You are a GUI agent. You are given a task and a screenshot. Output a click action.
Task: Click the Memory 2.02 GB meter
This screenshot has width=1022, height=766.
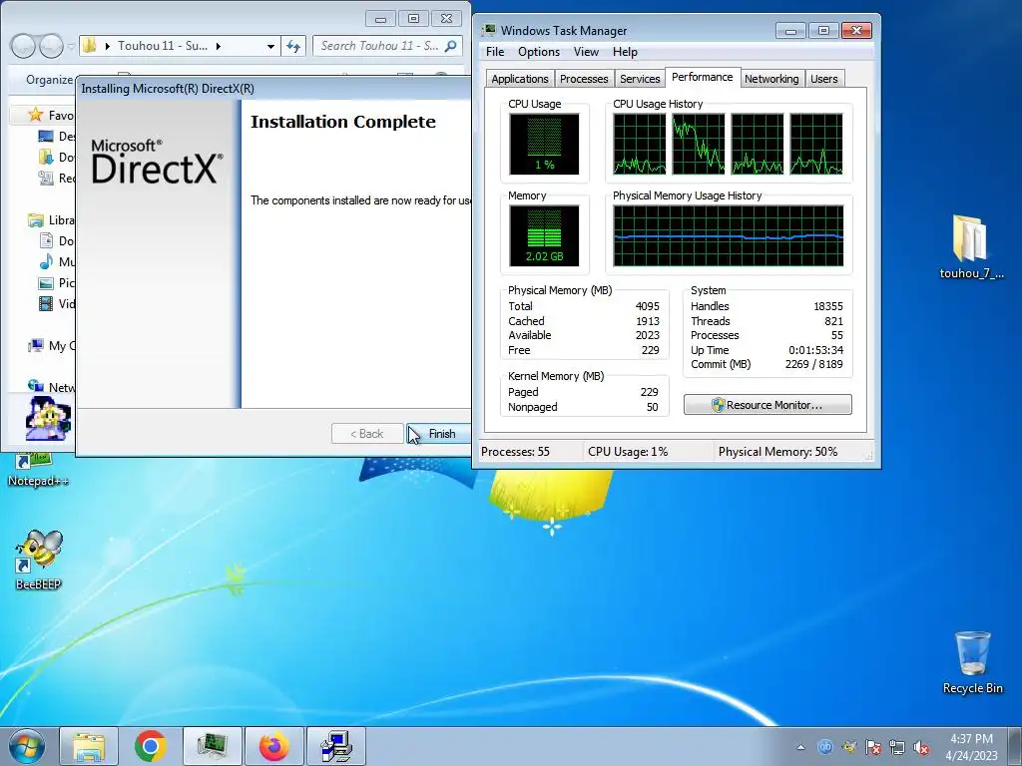pyautogui.click(x=544, y=235)
